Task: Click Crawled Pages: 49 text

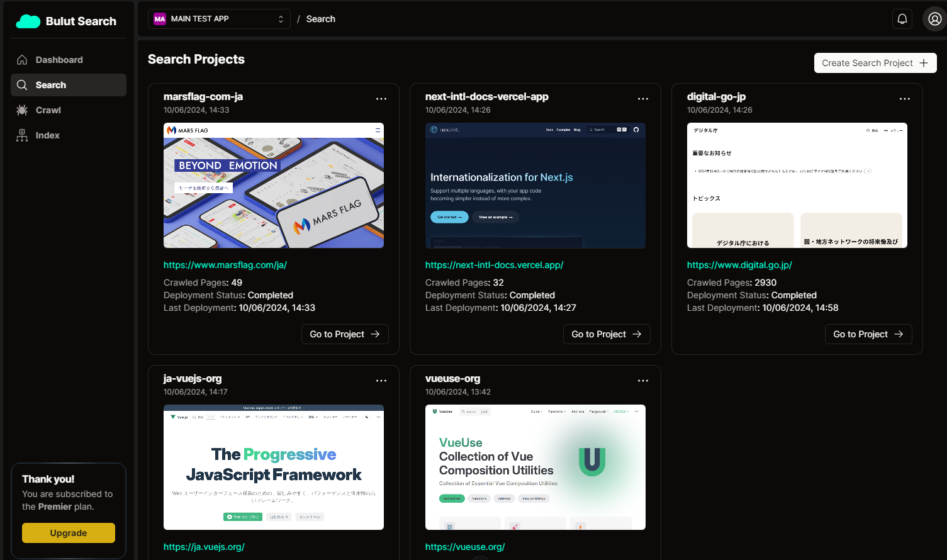Action: click(203, 283)
